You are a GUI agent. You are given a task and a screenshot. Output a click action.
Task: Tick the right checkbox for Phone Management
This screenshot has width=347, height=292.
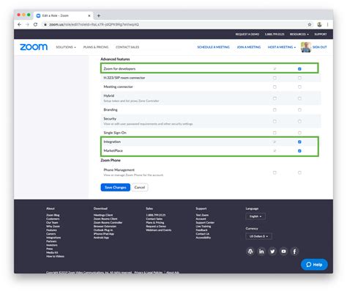click(299, 172)
